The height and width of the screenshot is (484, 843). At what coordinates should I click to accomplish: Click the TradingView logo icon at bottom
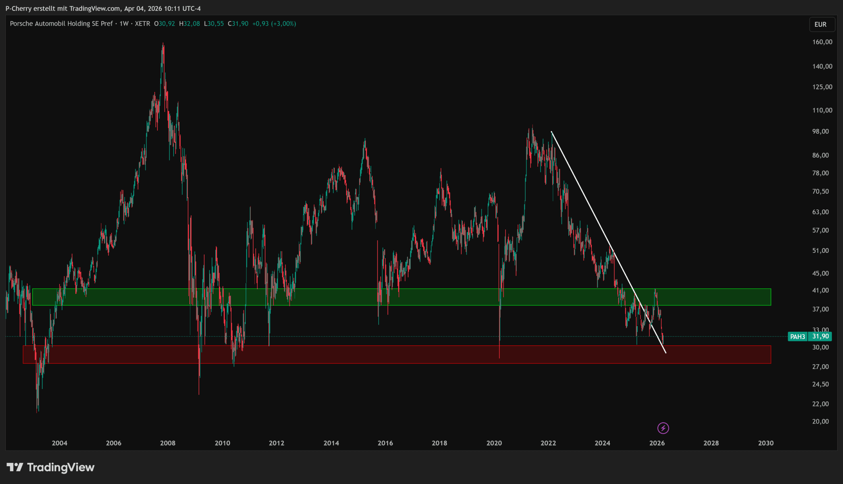(15, 467)
